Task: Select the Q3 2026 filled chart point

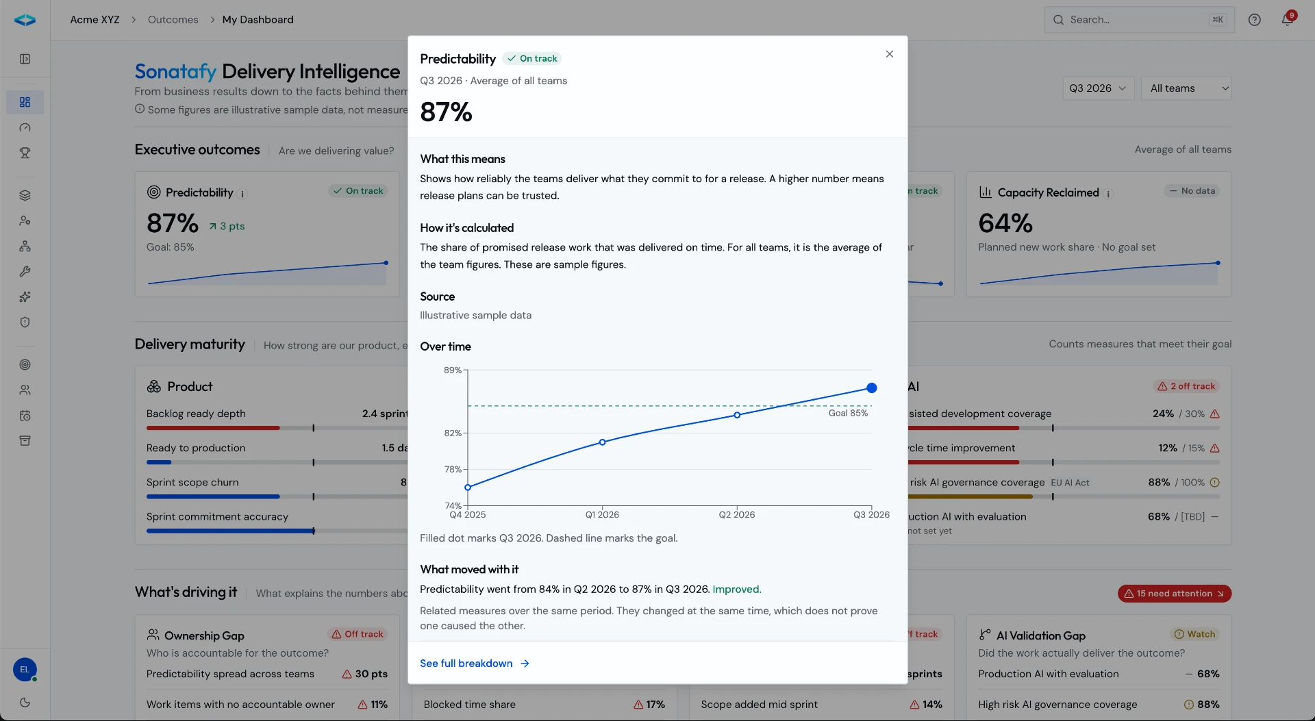Action: click(871, 388)
